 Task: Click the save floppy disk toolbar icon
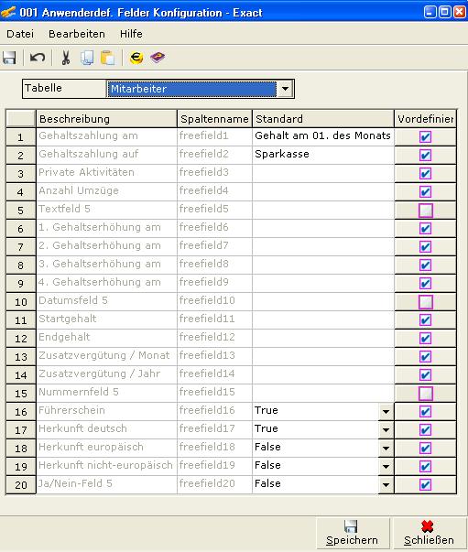pos(9,58)
